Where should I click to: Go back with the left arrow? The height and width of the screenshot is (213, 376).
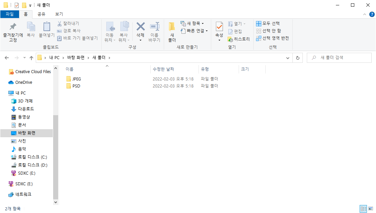(x=7, y=58)
